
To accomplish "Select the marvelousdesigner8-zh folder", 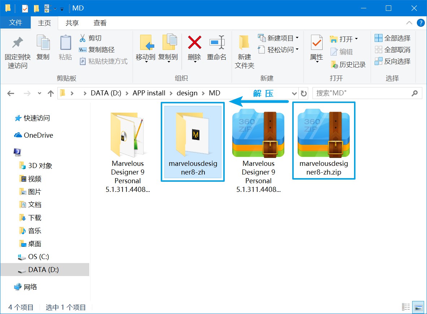I will click(193, 142).
